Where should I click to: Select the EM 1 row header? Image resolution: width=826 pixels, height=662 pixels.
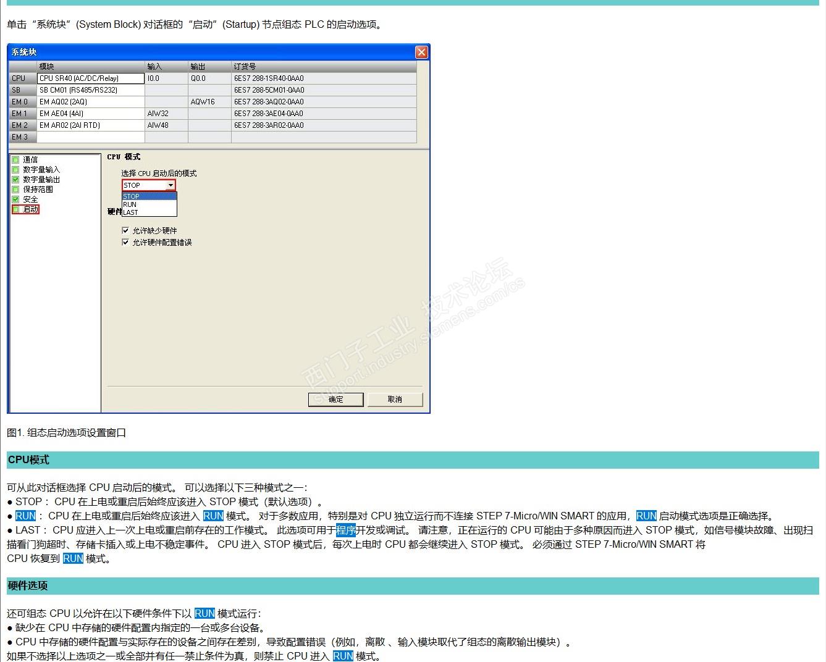click(x=23, y=114)
